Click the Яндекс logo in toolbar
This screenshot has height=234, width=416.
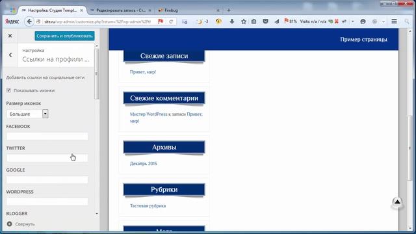(x=12, y=21)
